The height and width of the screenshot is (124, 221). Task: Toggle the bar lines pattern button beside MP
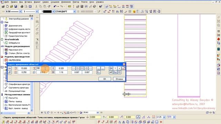click(x=115, y=72)
